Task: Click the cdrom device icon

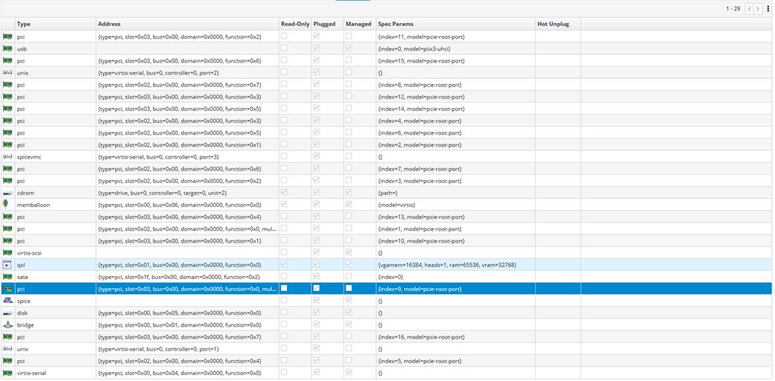Action: (x=7, y=193)
